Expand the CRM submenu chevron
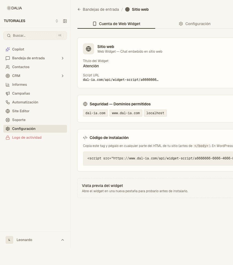The width and height of the screenshot is (233, 265). [x=63, y=76]
